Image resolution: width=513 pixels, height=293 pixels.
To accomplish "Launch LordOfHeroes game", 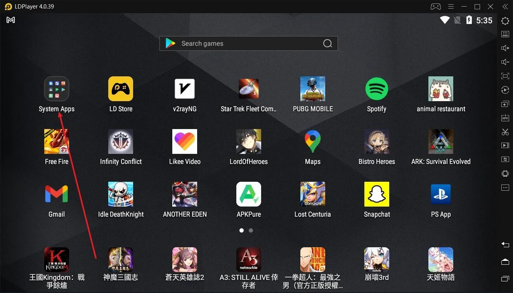I will click(x=249, y=141).
